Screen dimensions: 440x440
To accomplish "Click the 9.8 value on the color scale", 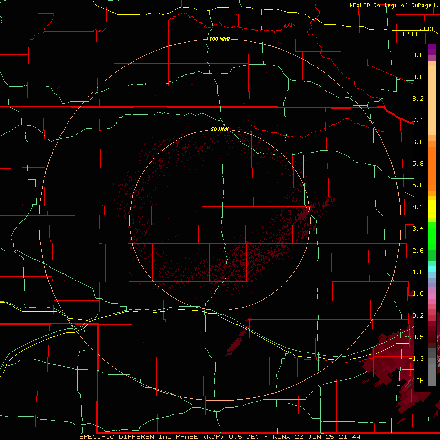I will [418, 55].
